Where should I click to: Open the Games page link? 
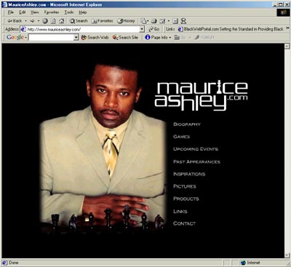182,137
